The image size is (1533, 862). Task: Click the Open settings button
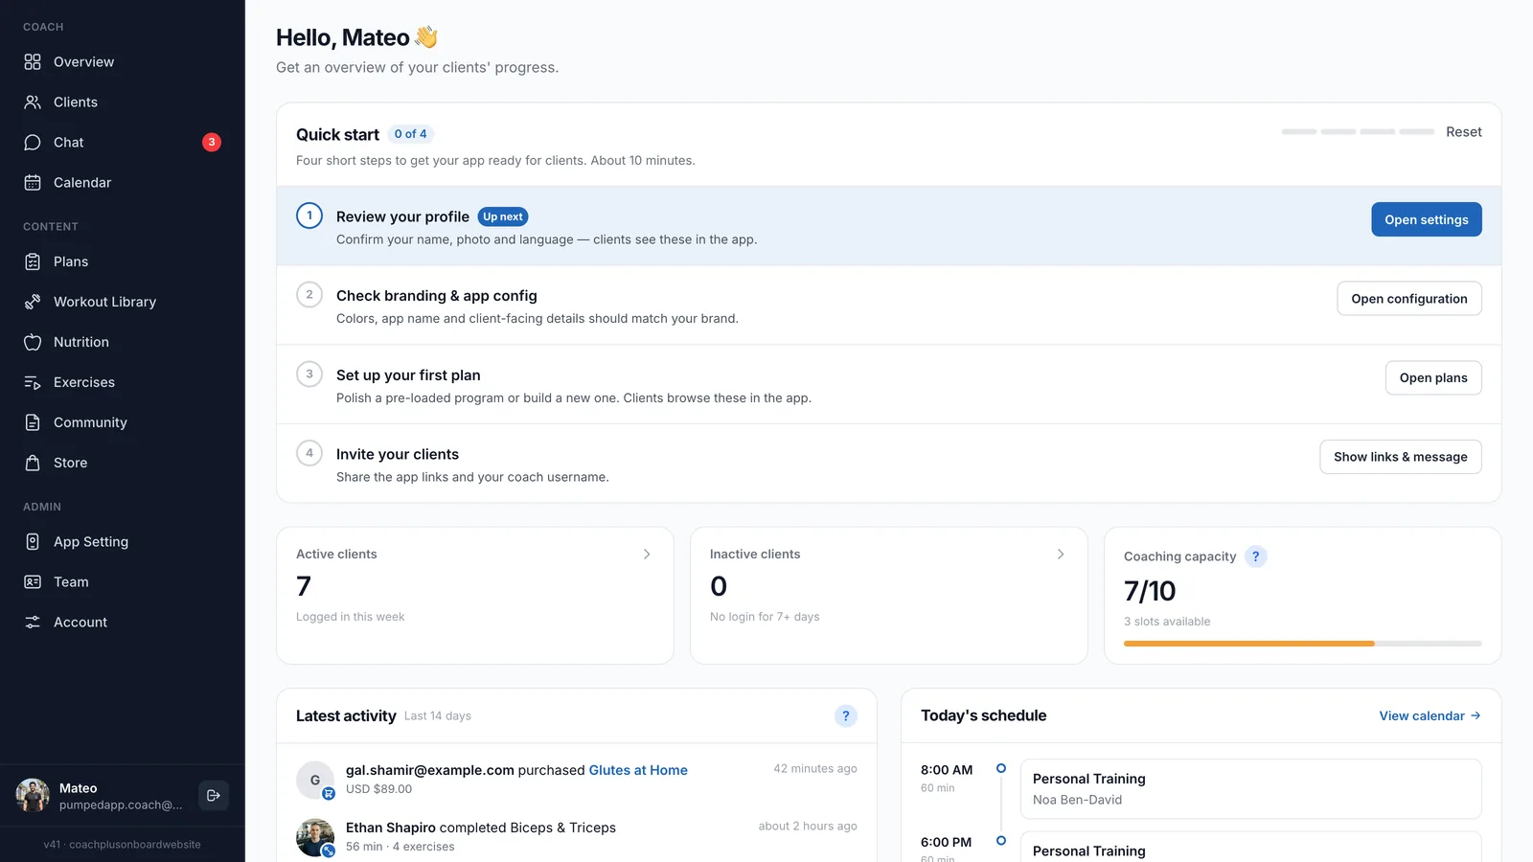pyautogui.click(x=1427, y=219)
